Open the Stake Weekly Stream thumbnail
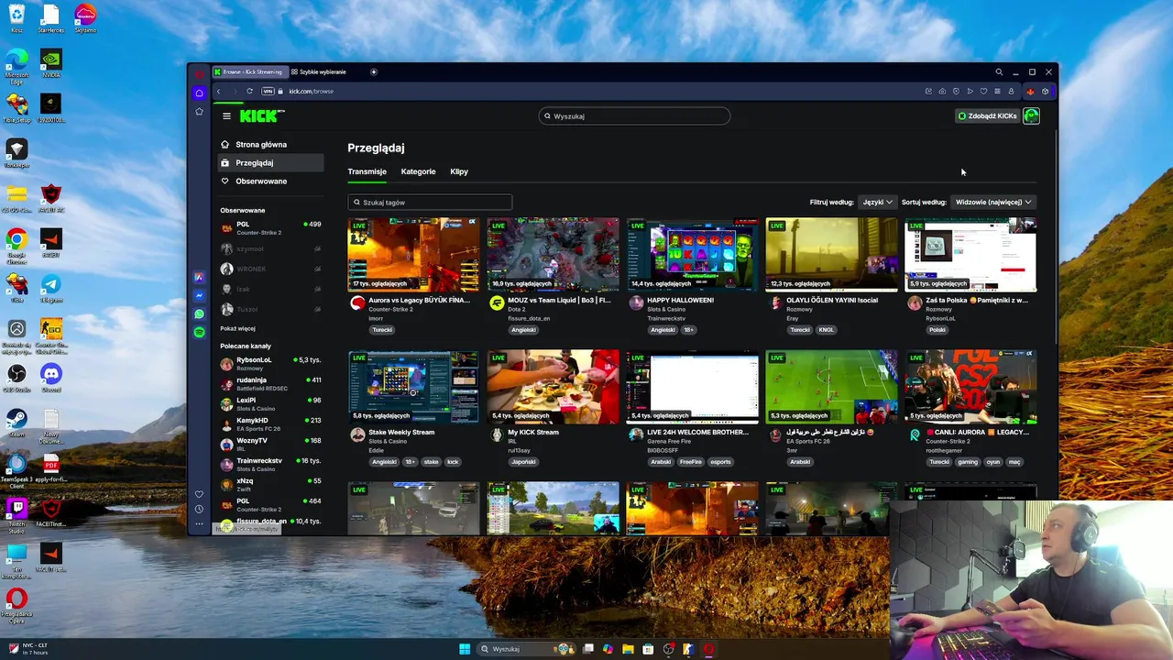 pos(413,386)
